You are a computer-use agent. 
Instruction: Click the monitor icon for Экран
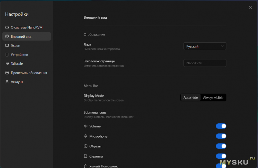click(7, 46)
